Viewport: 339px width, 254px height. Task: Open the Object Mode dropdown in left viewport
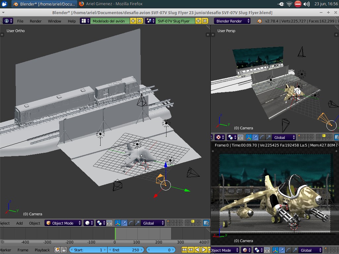click(63, 223)
